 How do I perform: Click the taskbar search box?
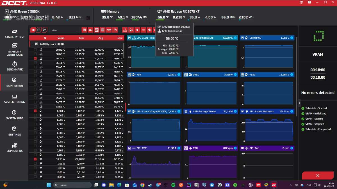[x=72, y=185]
